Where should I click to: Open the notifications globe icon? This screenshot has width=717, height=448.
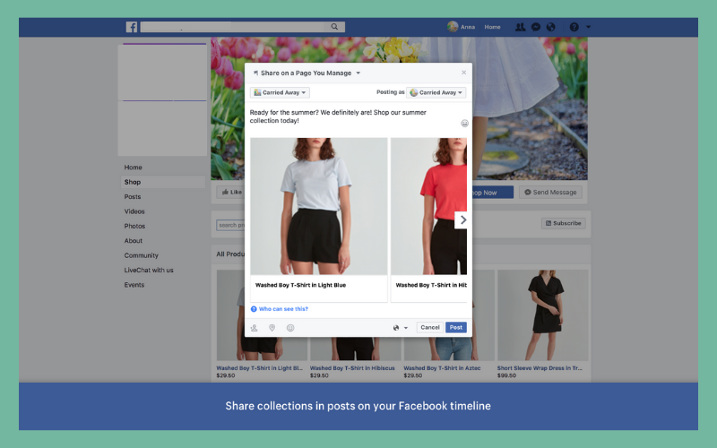tap(551, 27)
